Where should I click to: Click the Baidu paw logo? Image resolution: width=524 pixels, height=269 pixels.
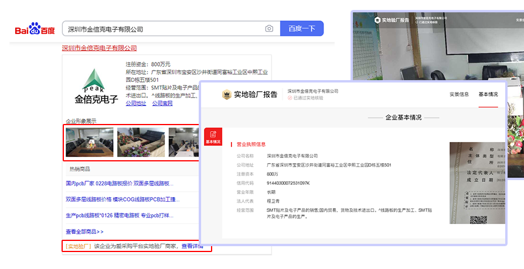coord(35,29)
